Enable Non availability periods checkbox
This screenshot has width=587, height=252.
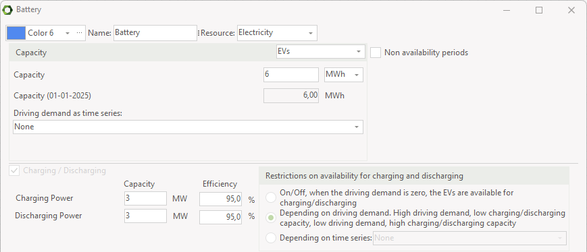click(x=376, y=53)
